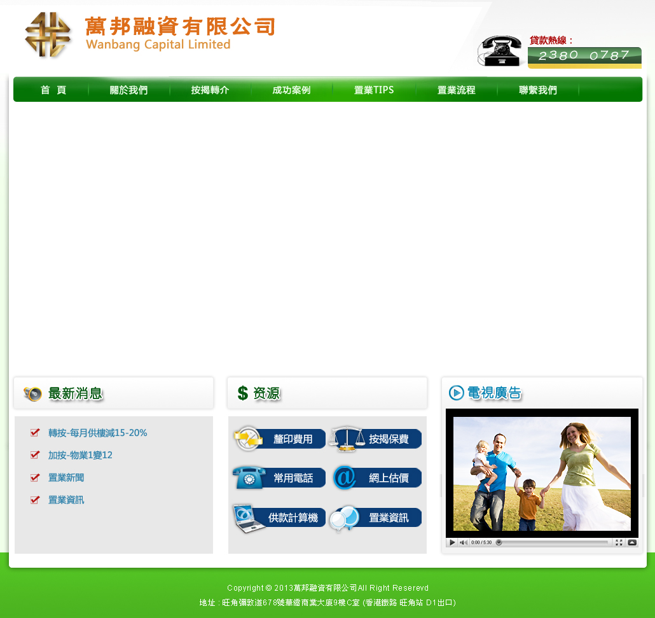Screen dimensions: 655x618
Task: Open the 置業TIPS menu item
Action: click(374, 90)
